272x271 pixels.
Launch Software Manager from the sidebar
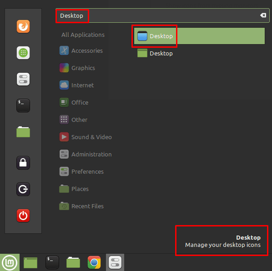tap(23, 53)
